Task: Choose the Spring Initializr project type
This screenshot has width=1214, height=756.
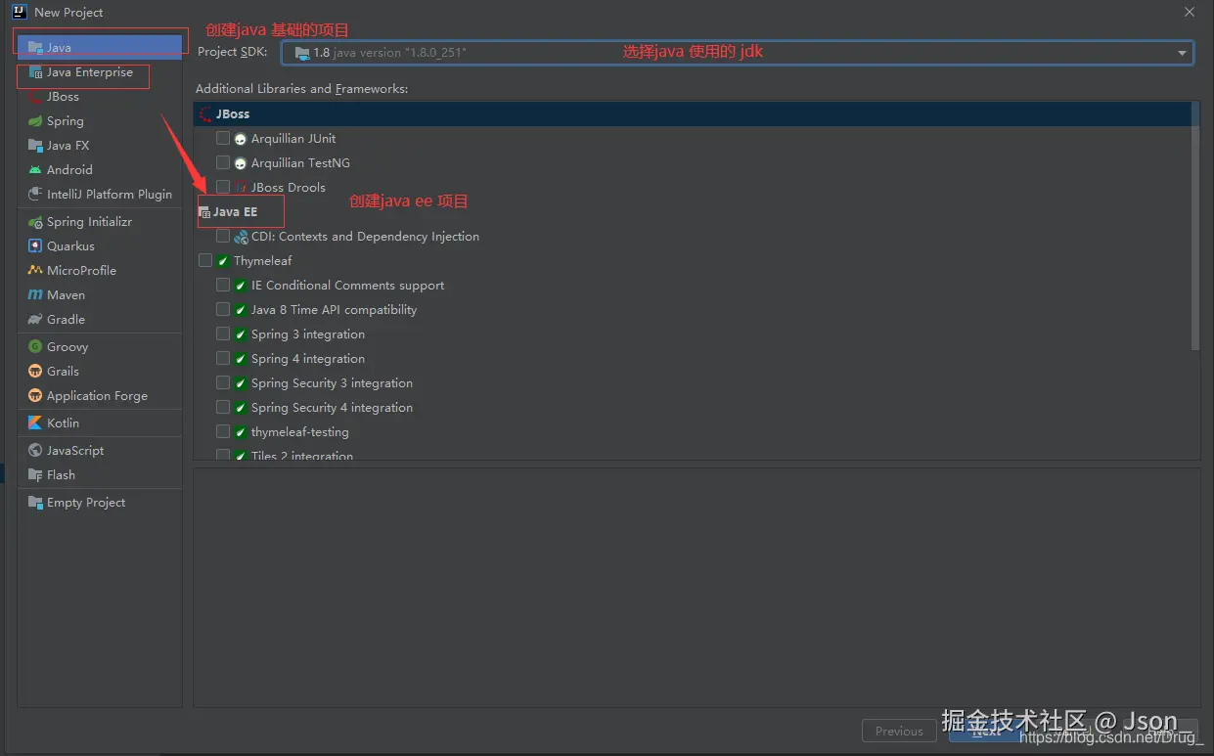Action: click(100, 222)
